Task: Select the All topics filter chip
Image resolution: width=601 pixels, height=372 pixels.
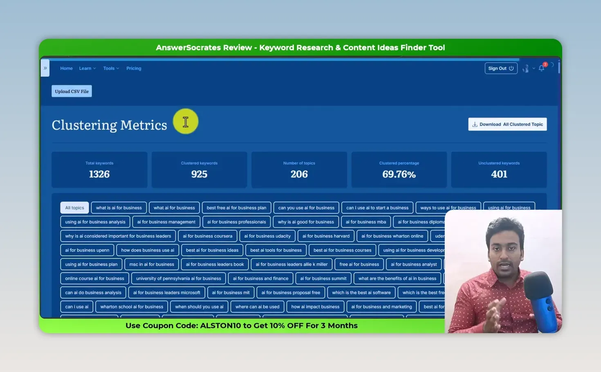Action: point(74,208)
